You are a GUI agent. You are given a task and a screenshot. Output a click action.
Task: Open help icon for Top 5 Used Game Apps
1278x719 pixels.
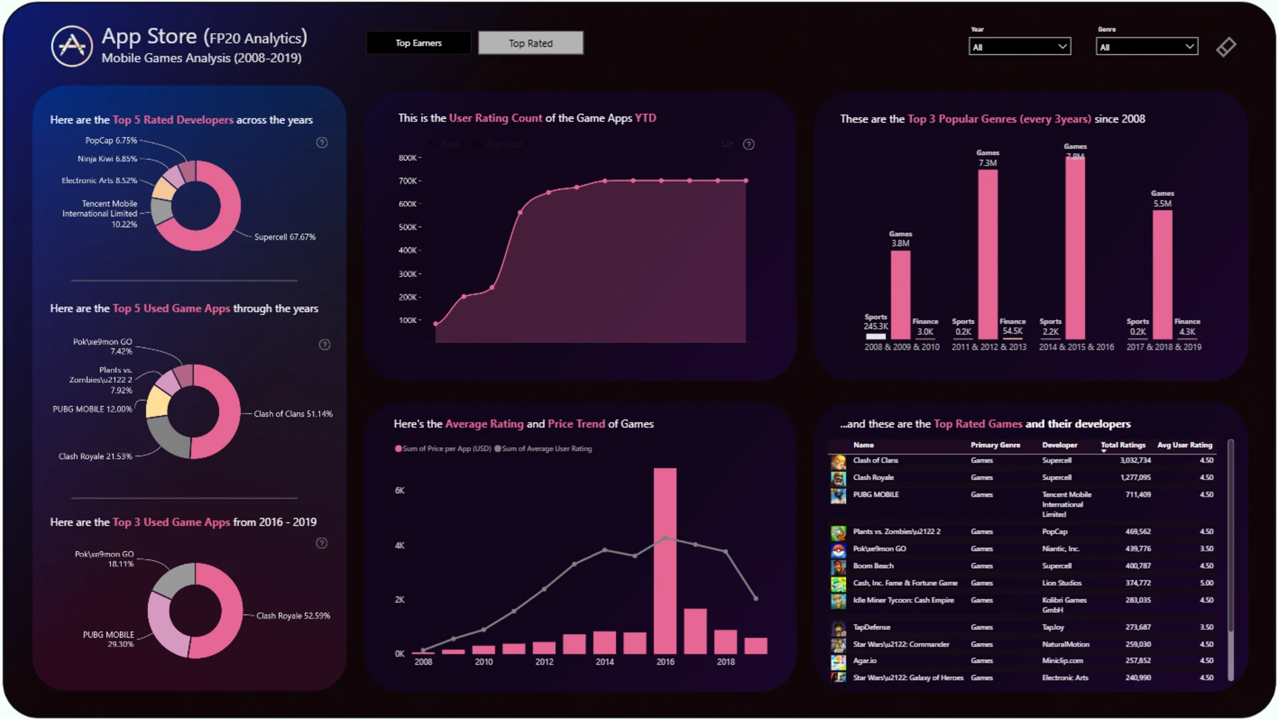pos(324,345)
